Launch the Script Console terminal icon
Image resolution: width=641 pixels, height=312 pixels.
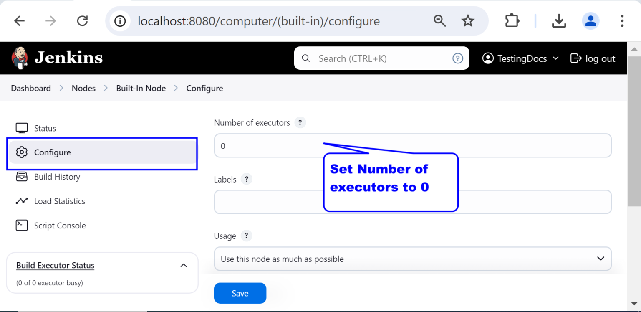[x=21, y=225]
